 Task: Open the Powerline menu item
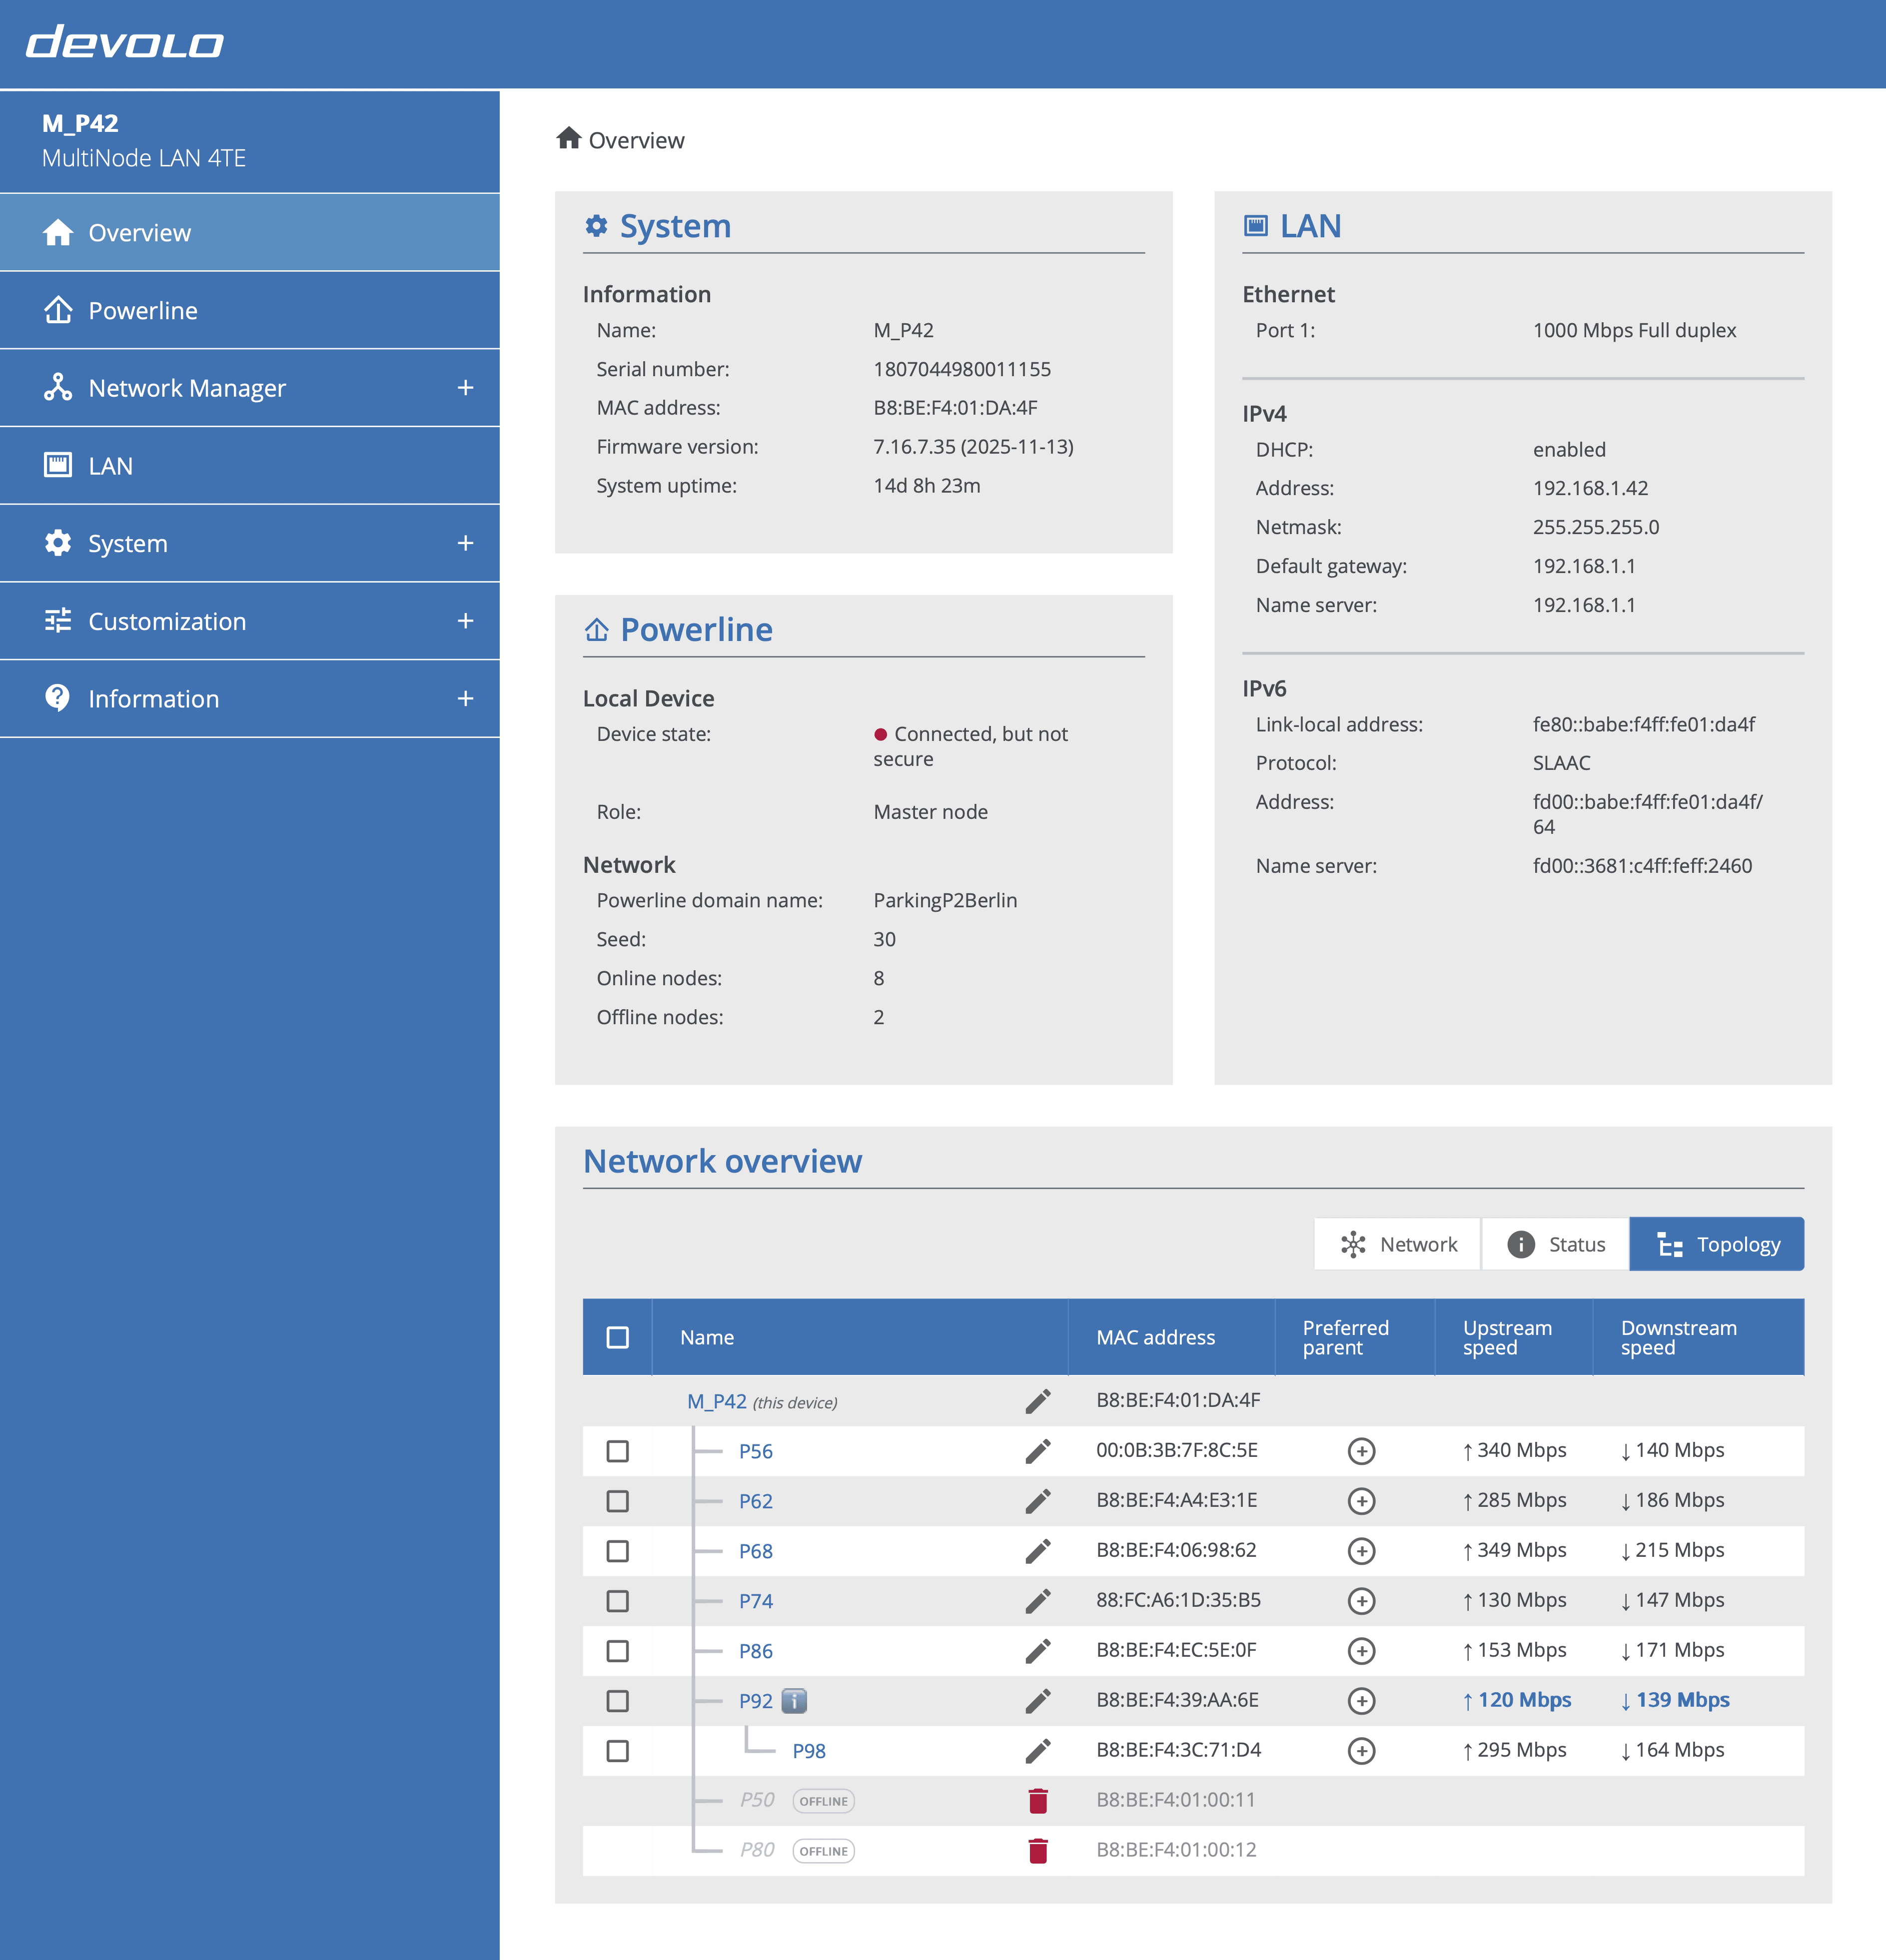point(250,310)
